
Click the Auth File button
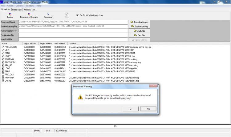click(x=139, y=31)
